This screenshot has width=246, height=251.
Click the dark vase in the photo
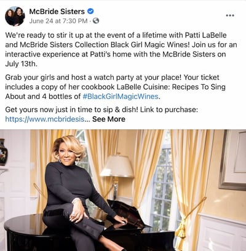coord(3,152)
